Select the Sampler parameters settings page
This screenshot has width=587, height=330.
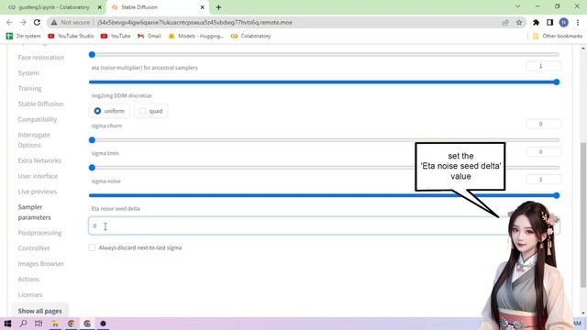click(x=35, y=212)
